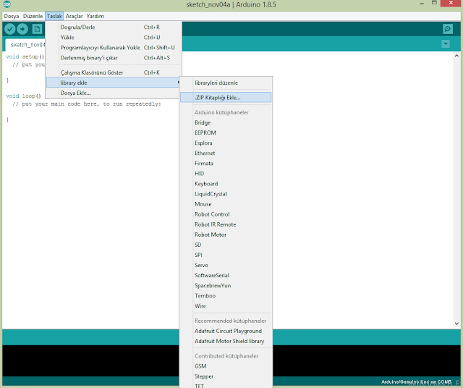The height and width of the screenshot is (388, 463).
Task: Include the Ethernet library
Action: (226, 153)
